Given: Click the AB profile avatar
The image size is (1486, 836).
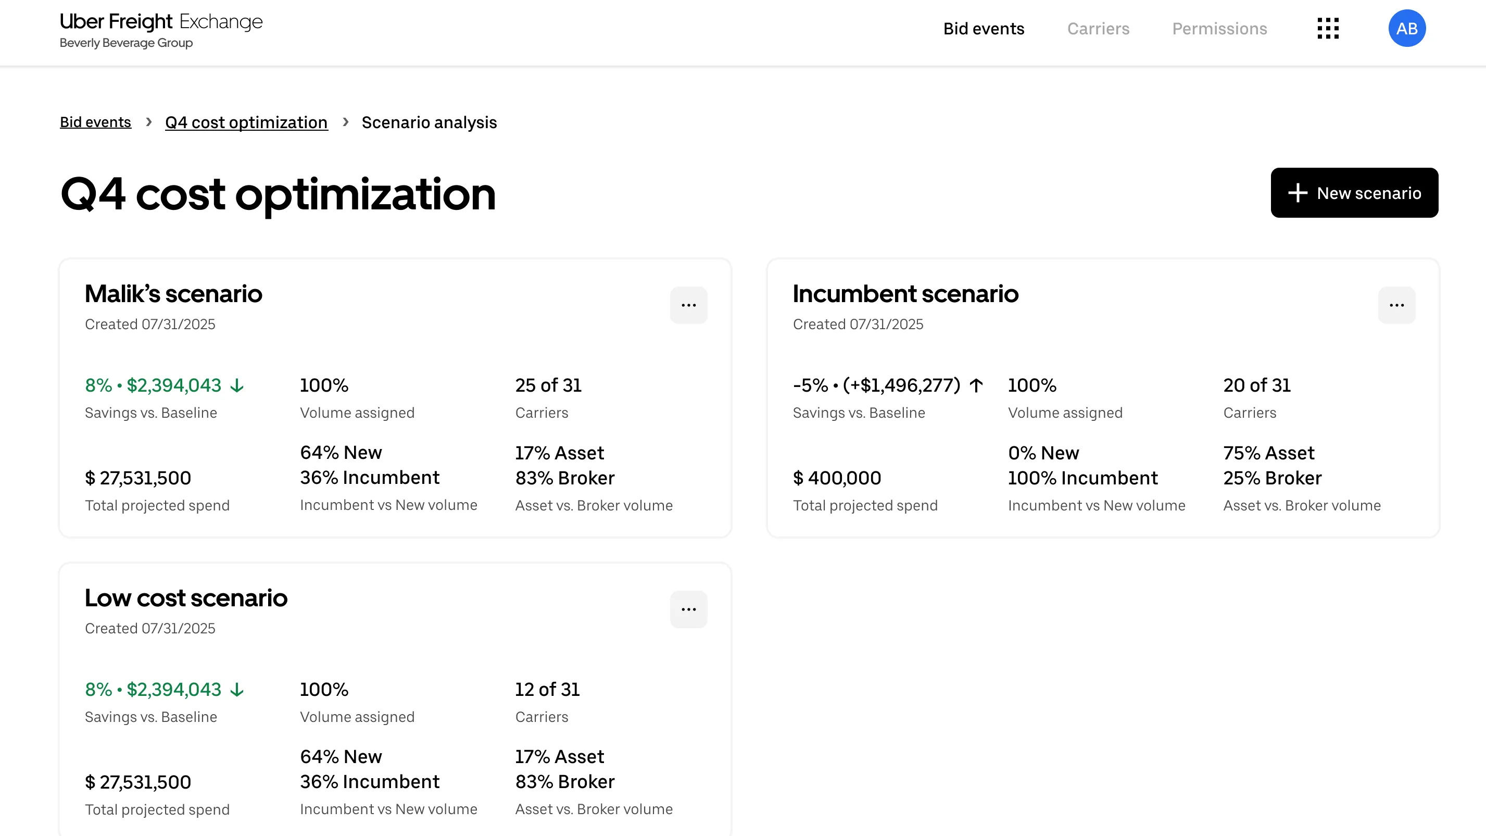Looking at the screenshot, I should pyautogui.click(x=1407, y=28).
